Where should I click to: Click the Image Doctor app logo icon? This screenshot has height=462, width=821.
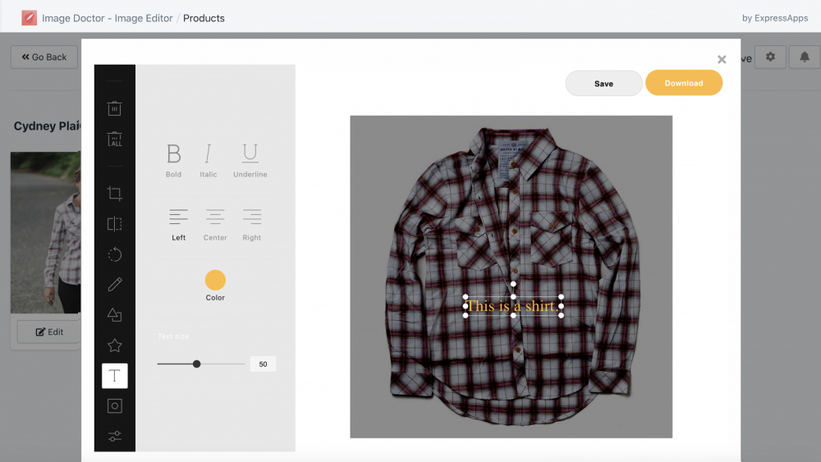(x=30, y=18)
